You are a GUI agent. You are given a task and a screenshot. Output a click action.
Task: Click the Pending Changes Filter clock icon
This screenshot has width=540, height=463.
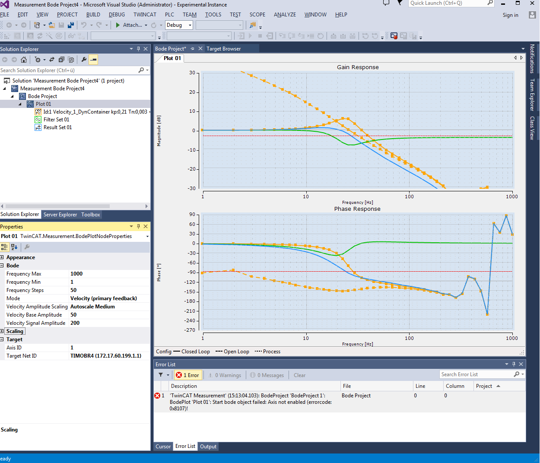(38, 60)
